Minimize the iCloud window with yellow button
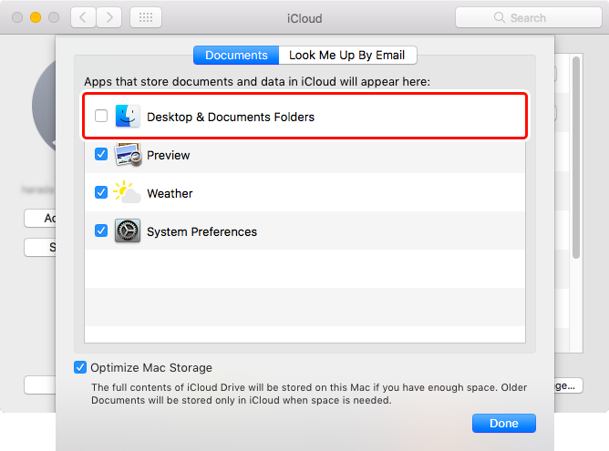This screenshot has width=609, height=451. (36, 17)
